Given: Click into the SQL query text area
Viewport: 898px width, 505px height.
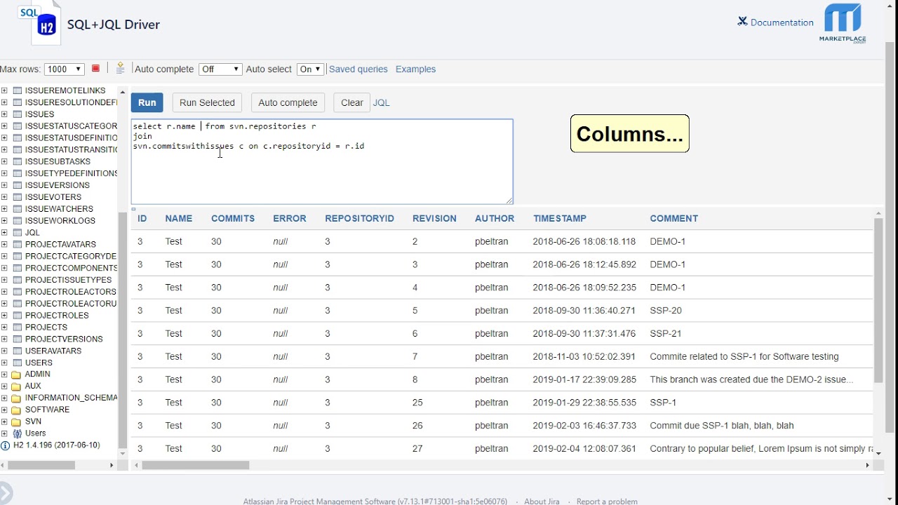Looking at the screenshot, I should [322, 161].
